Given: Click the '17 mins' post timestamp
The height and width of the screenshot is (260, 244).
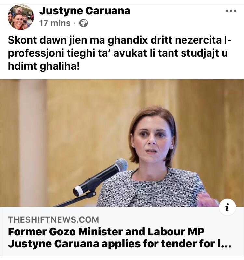Looking at the screenshot, I should tap(55, 23).
